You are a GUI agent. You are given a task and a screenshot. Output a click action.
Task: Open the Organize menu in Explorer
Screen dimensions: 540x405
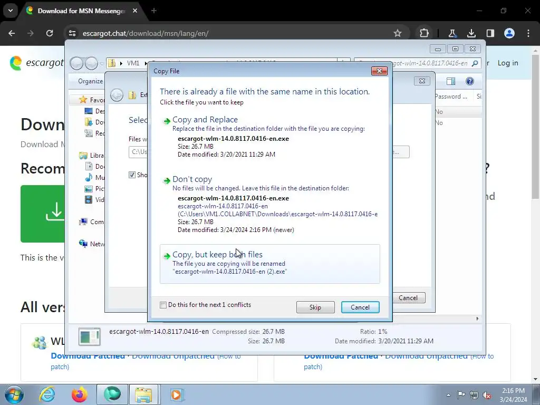90,81
